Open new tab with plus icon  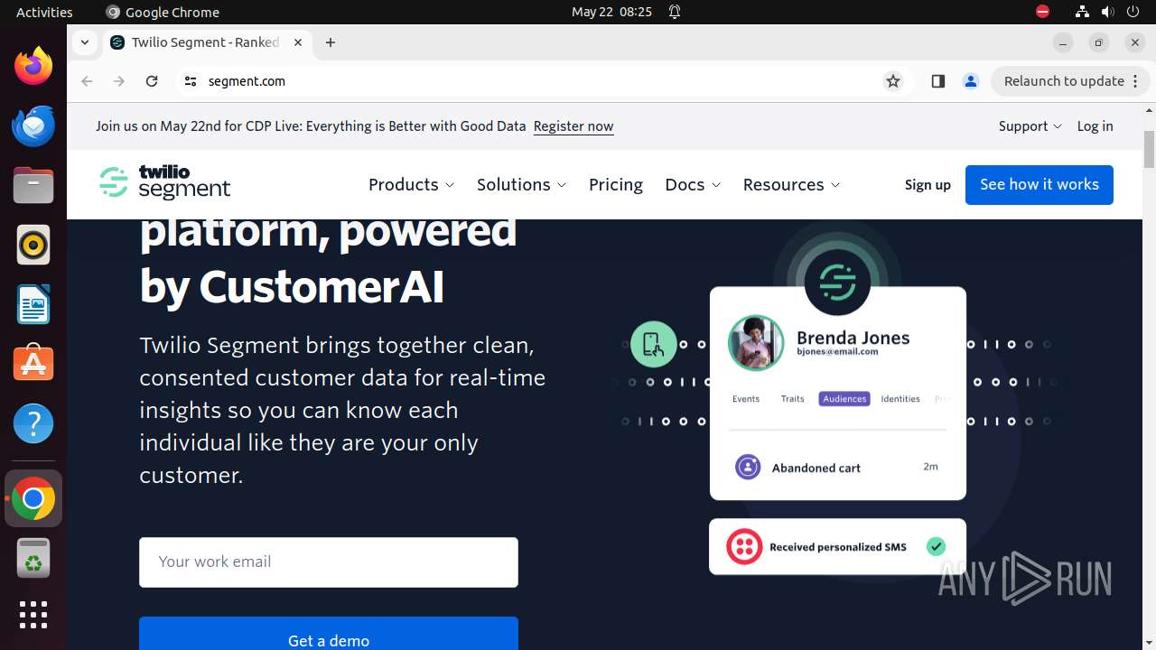[x=331, y=42]
